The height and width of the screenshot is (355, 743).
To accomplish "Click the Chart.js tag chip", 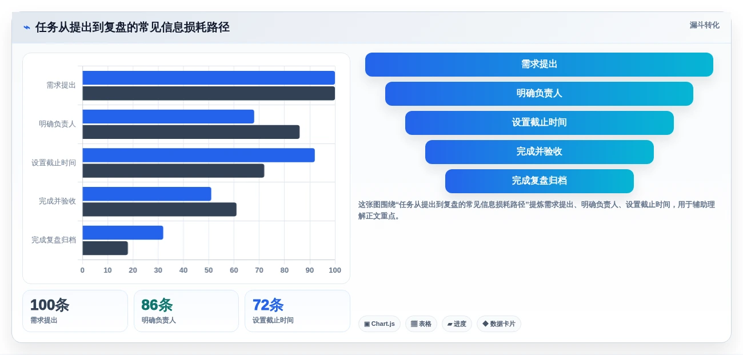I will coord(380,324).
